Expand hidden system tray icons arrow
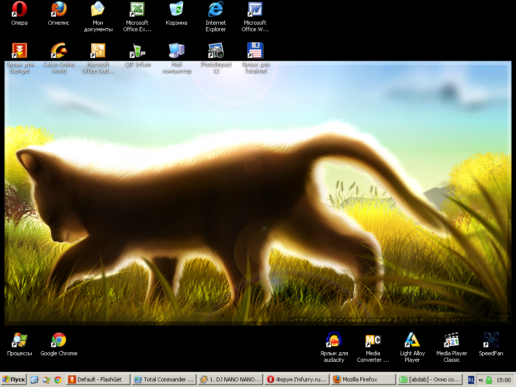The image size is (516, 387). (481, 380)
